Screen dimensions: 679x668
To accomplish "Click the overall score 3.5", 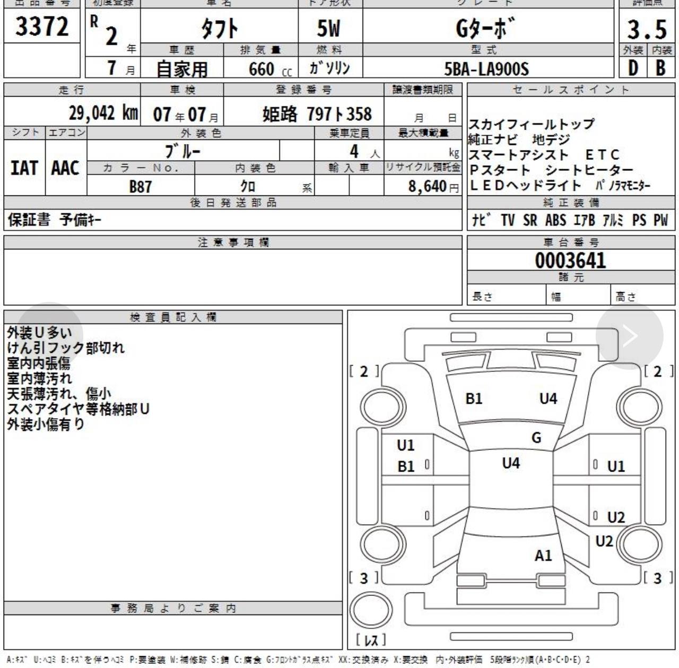I will click(647, 29).
